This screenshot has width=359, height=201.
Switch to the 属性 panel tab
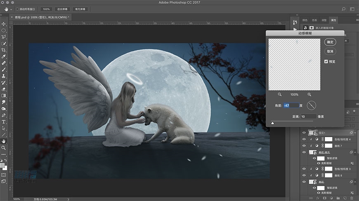(333, 20)
